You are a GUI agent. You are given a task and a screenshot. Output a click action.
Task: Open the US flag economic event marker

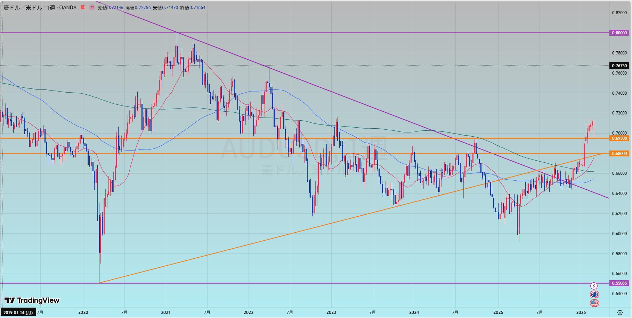click(594, 303)
